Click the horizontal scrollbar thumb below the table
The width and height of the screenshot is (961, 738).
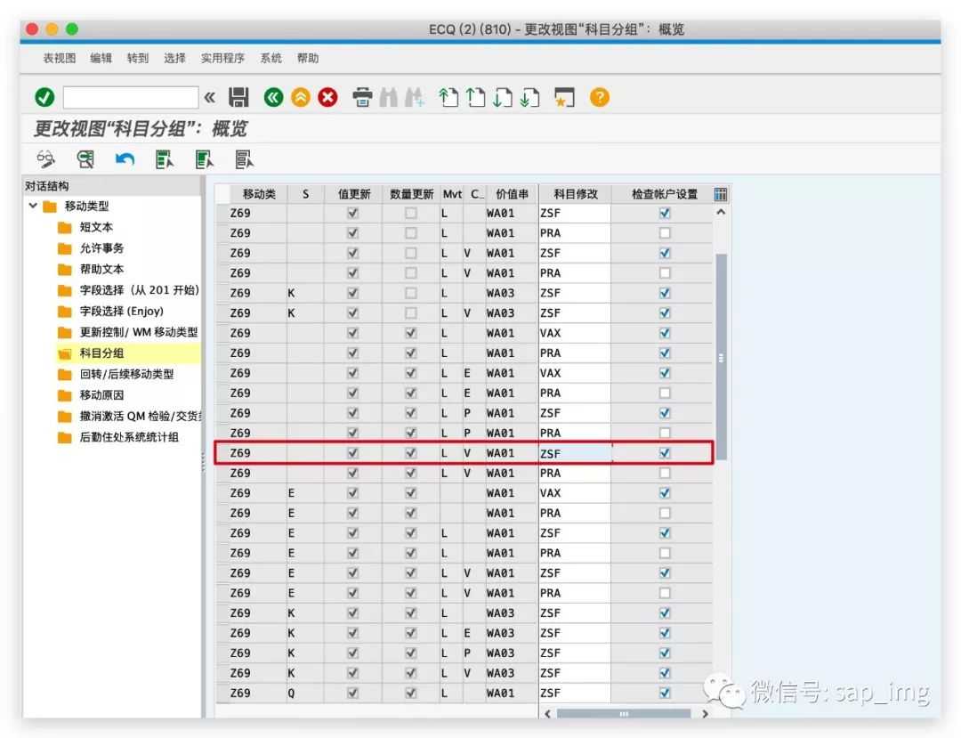(x=623, y=713)
